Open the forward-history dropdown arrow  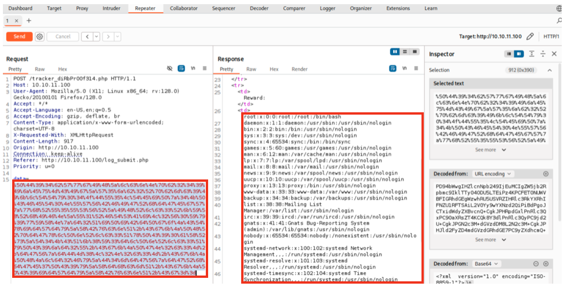coord(117,36)
